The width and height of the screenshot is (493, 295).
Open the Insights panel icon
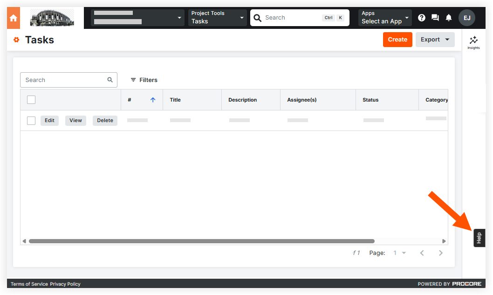click(x=473, y=41)
